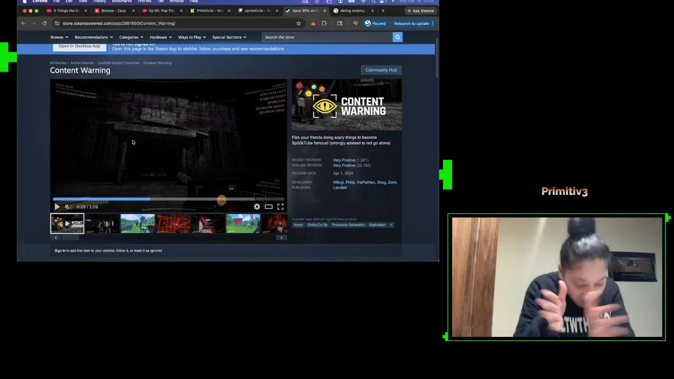Expand the Ways to Play dropdown
The width and height of the screenshot is (674, 379).
point(192,37)
